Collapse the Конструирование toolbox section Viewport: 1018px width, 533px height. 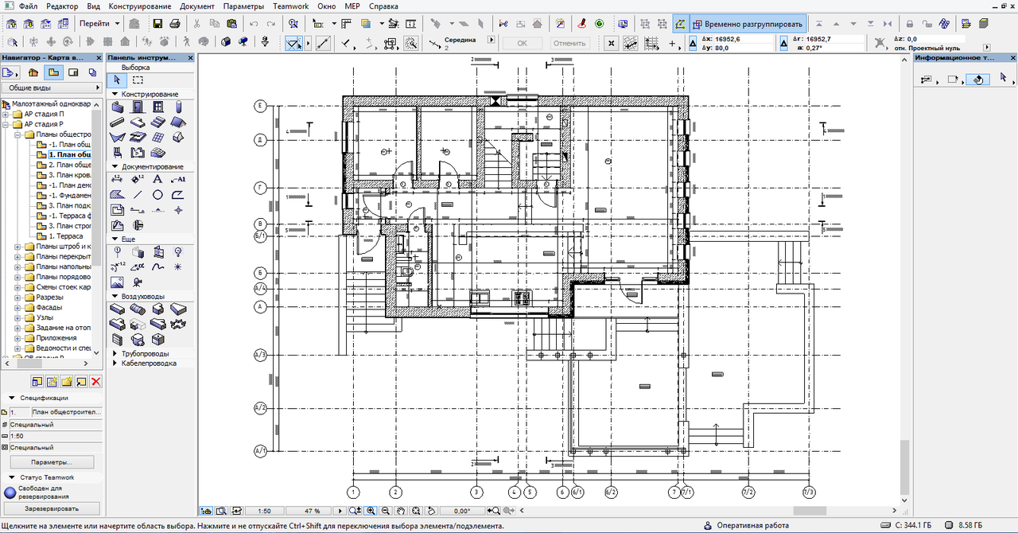click(x=115, y=94)
